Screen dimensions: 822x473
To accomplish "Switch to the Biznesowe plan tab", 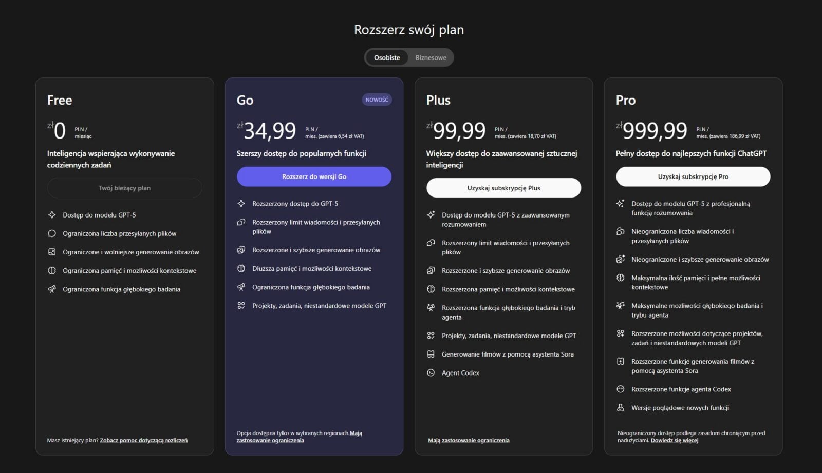I will (x=431, y=57).
